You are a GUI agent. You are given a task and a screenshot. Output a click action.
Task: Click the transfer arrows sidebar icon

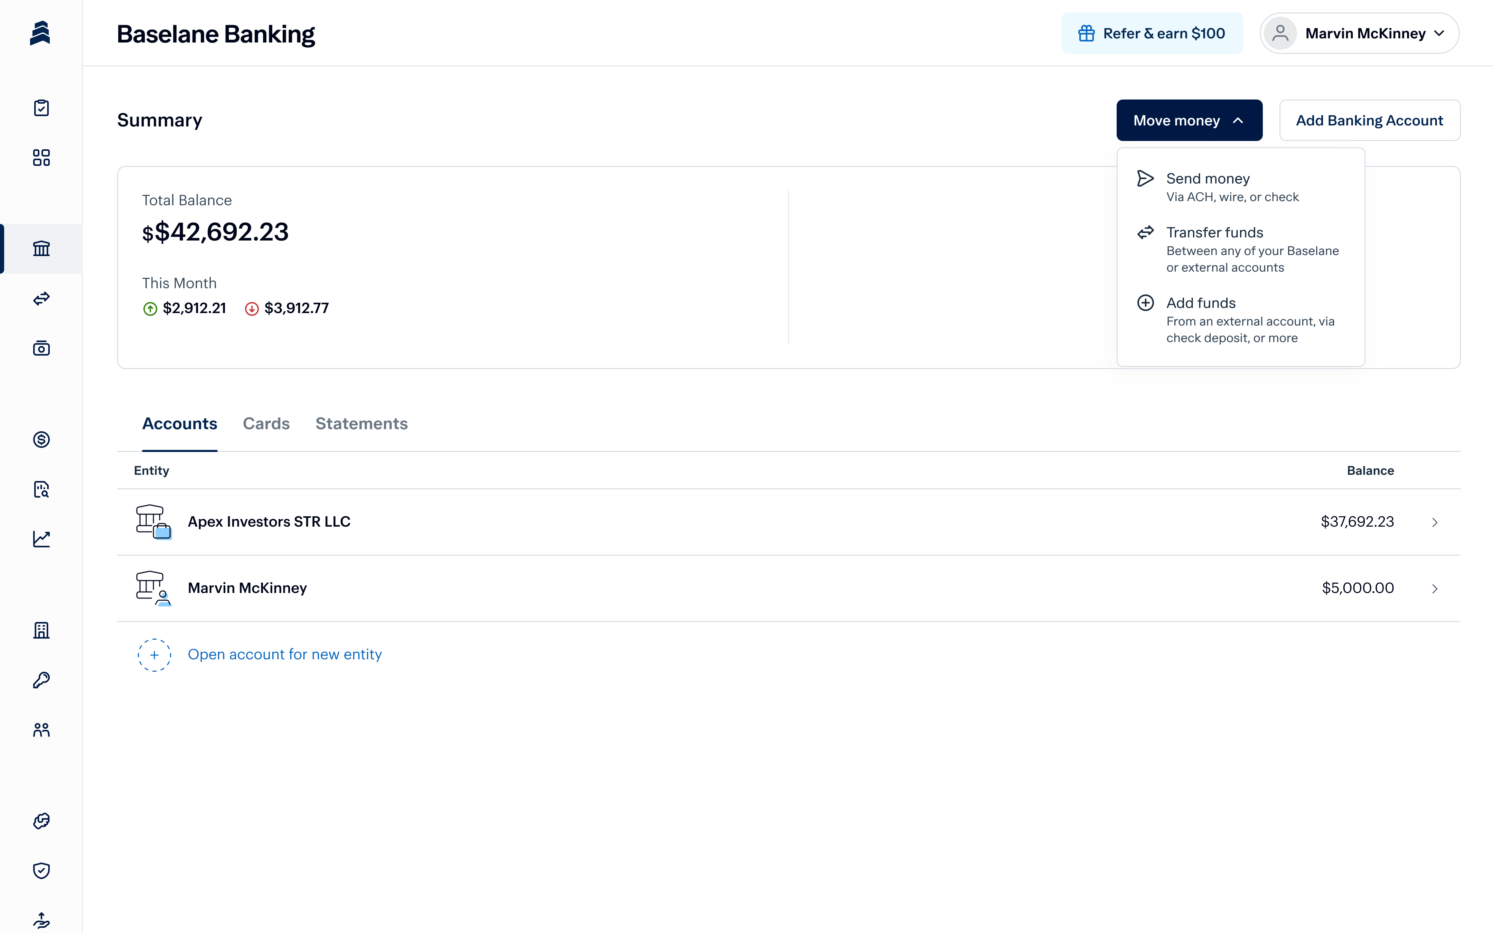click(x=41, y=299)
